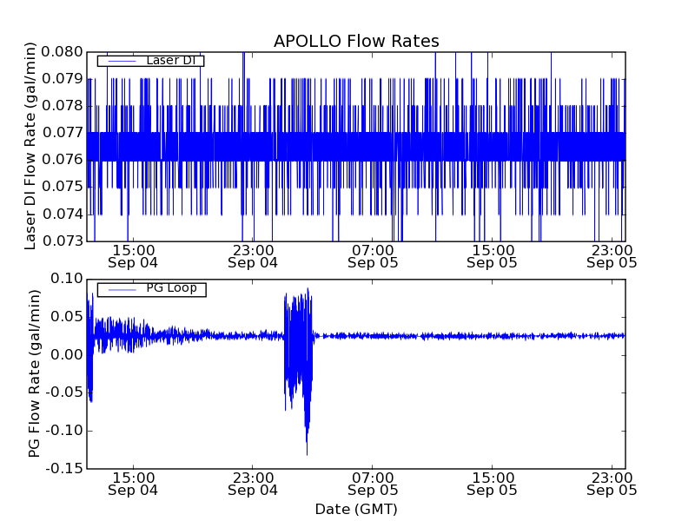Select the "Laser DI" legend entry
The image size is (695, 521).
click(170, 60)
